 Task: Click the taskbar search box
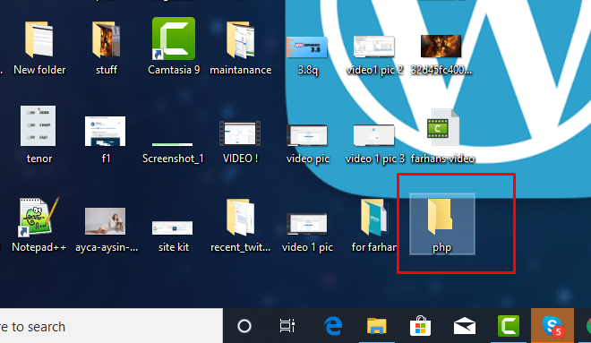111,326
